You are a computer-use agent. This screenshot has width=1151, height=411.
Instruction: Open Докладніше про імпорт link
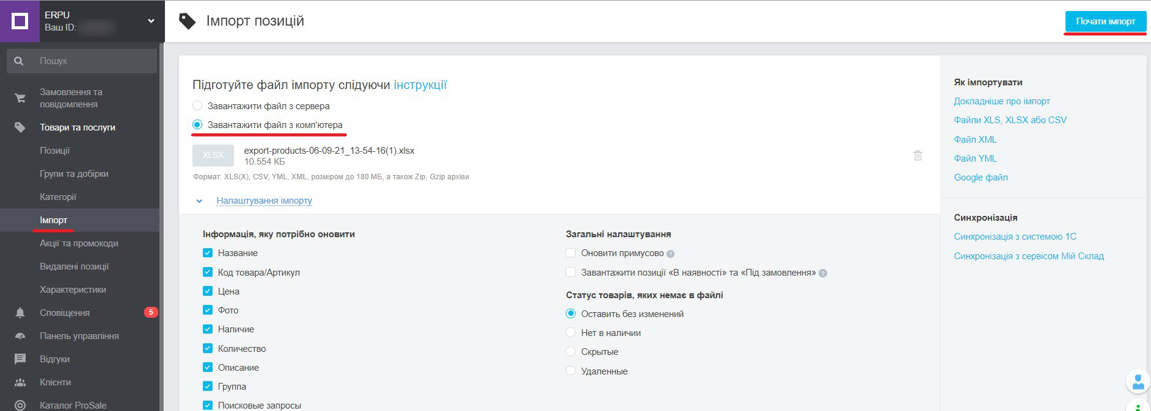1002,101
